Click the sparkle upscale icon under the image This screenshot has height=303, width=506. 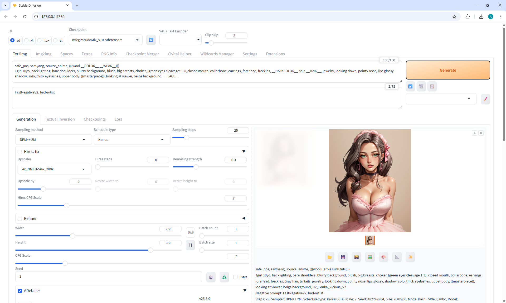pyautogui.click(x=410, y=257)
